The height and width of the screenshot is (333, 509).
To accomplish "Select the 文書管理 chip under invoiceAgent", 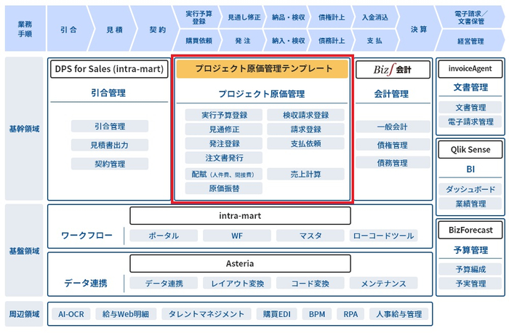I will [x=470, y=108].
